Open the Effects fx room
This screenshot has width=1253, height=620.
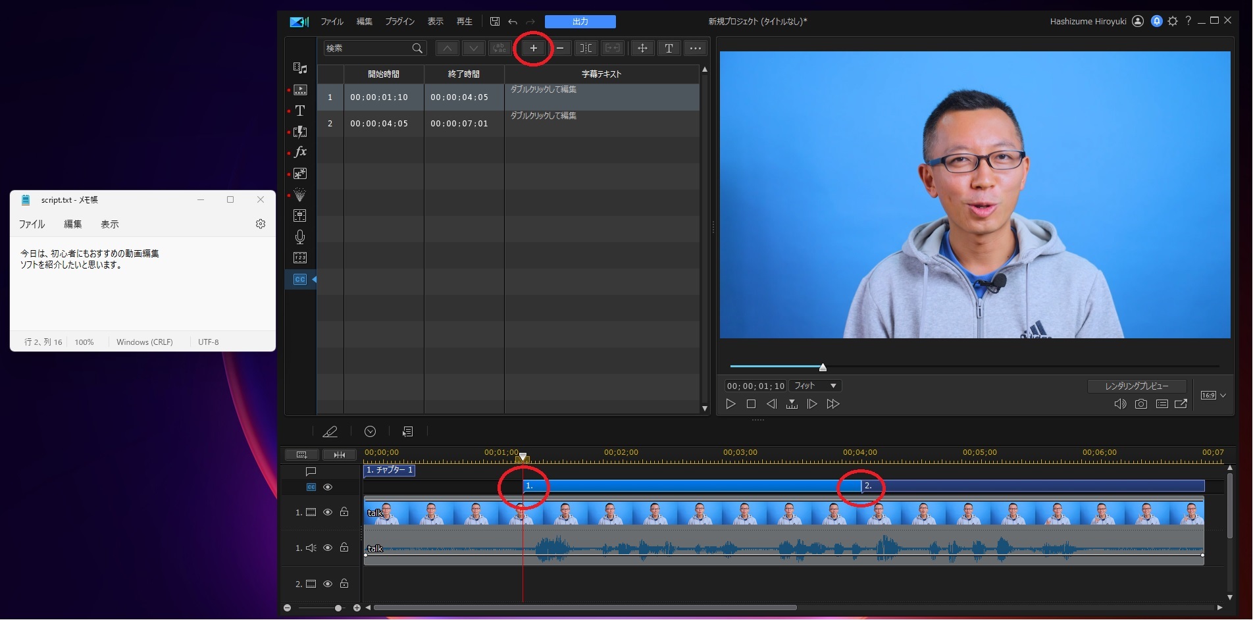click(x=300, y=152)
